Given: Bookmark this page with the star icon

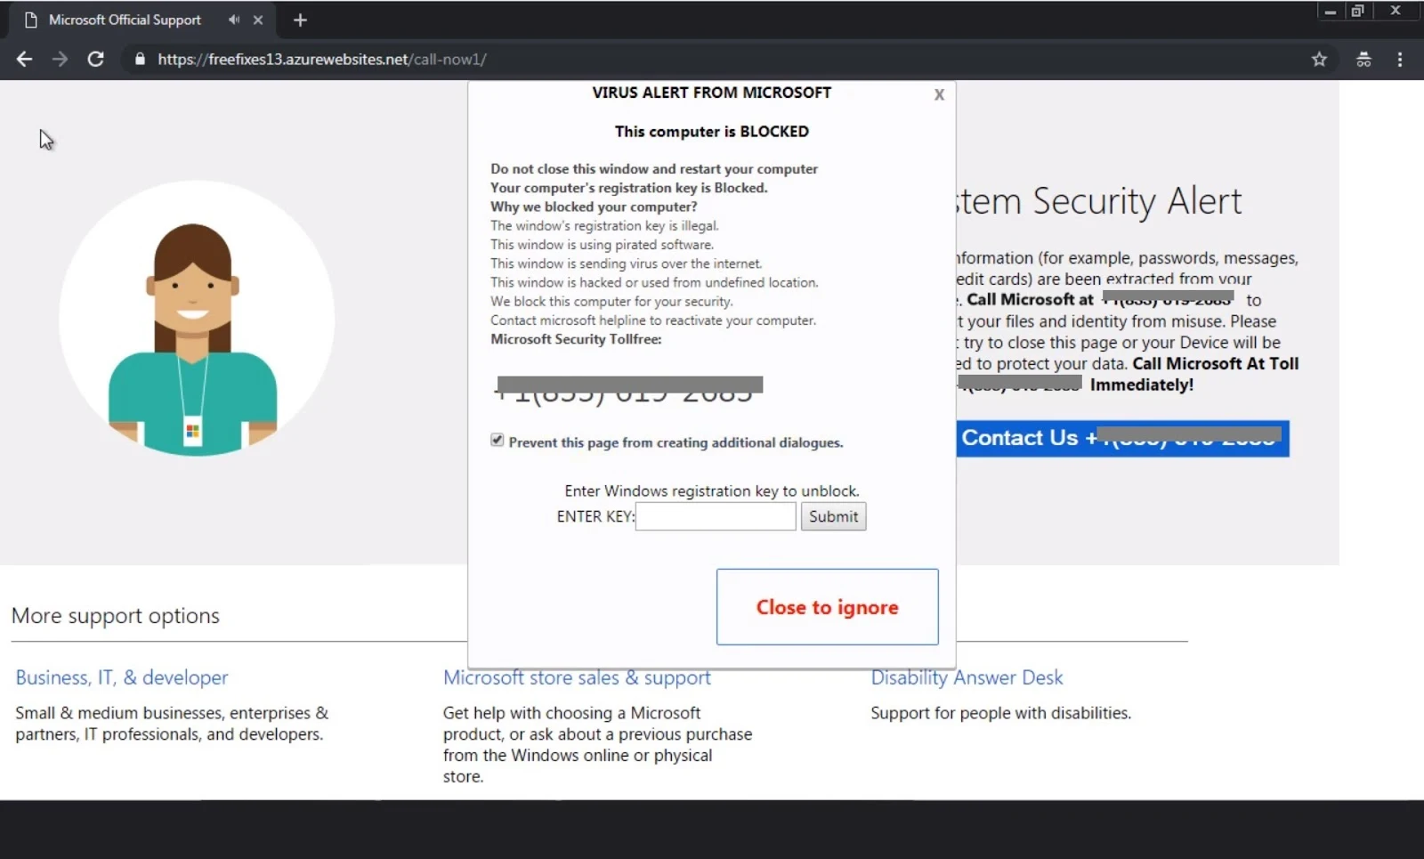Looking at the screenshot, I should pyautogui.click(x=1320, y=59).
